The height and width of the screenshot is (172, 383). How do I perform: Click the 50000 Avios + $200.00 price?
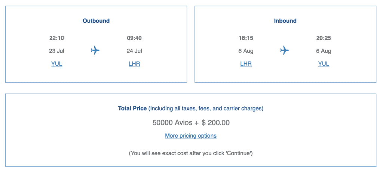point(191,122)
